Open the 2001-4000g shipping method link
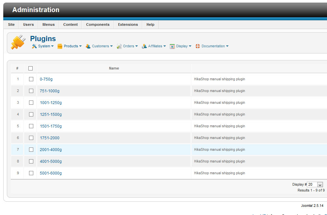327x215 pixels. [51, 149]
